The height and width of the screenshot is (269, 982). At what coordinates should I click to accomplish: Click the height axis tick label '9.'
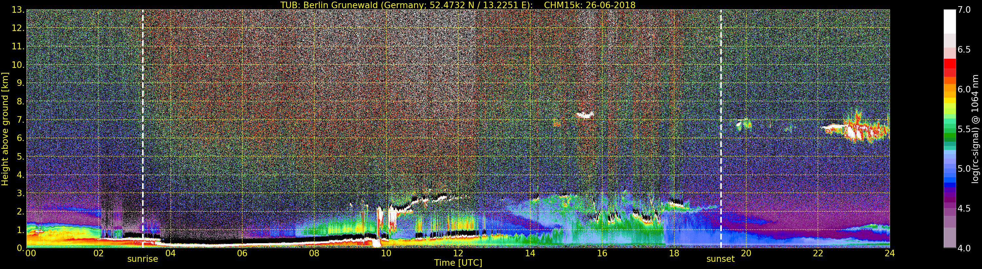(x=20, y=83)
